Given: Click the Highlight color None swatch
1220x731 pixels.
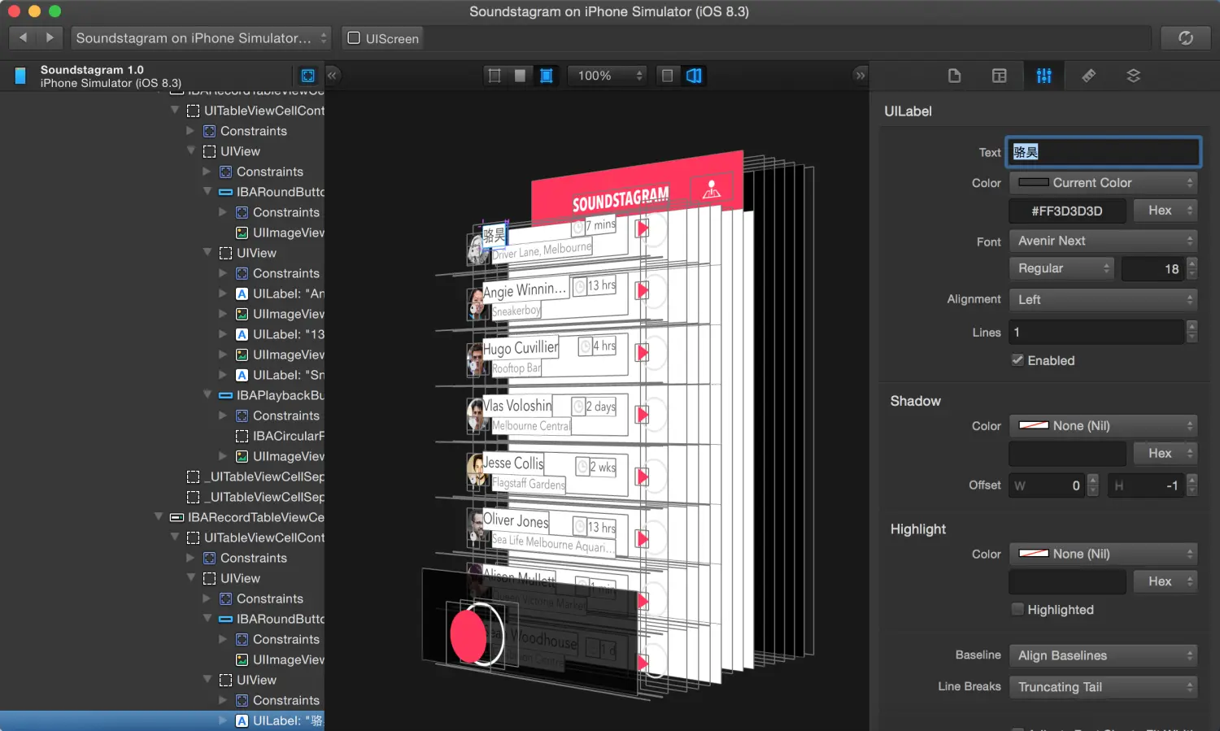Looking at the screenshot, I should (x=1034, y=554).
